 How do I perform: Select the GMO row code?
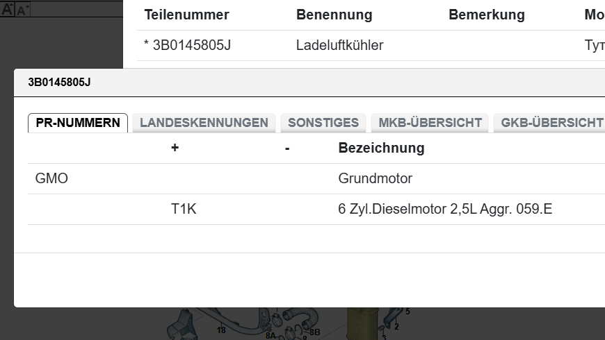coord(51,178)
